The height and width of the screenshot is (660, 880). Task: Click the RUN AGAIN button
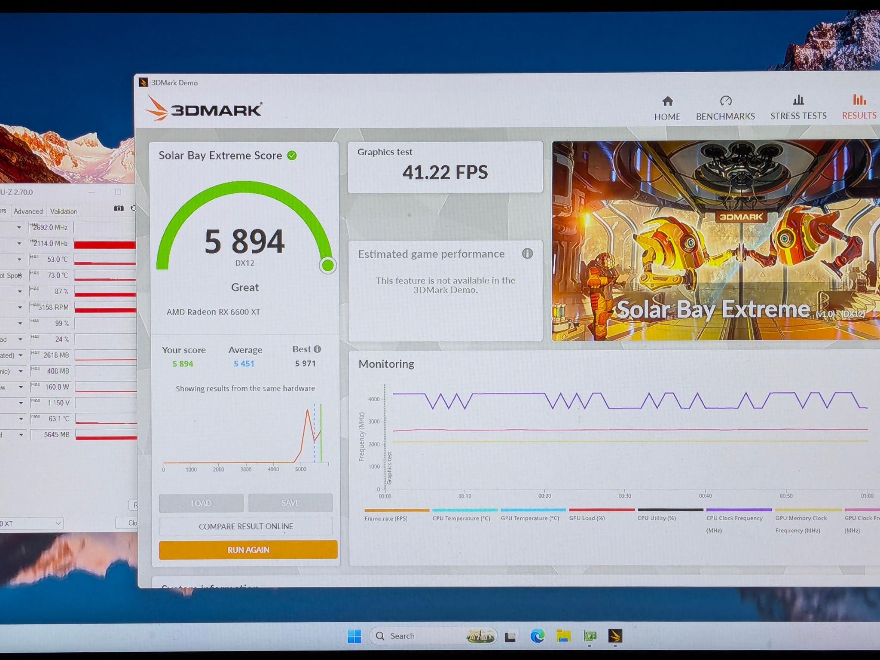pos(248,550)
